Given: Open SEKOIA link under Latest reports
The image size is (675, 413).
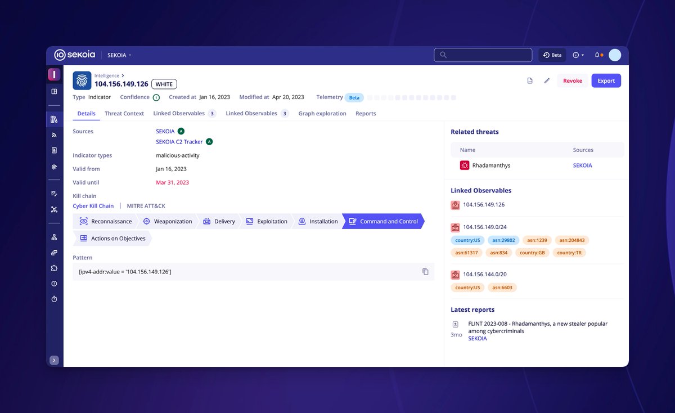Looking at the screenshot, I should click(478, 339).
